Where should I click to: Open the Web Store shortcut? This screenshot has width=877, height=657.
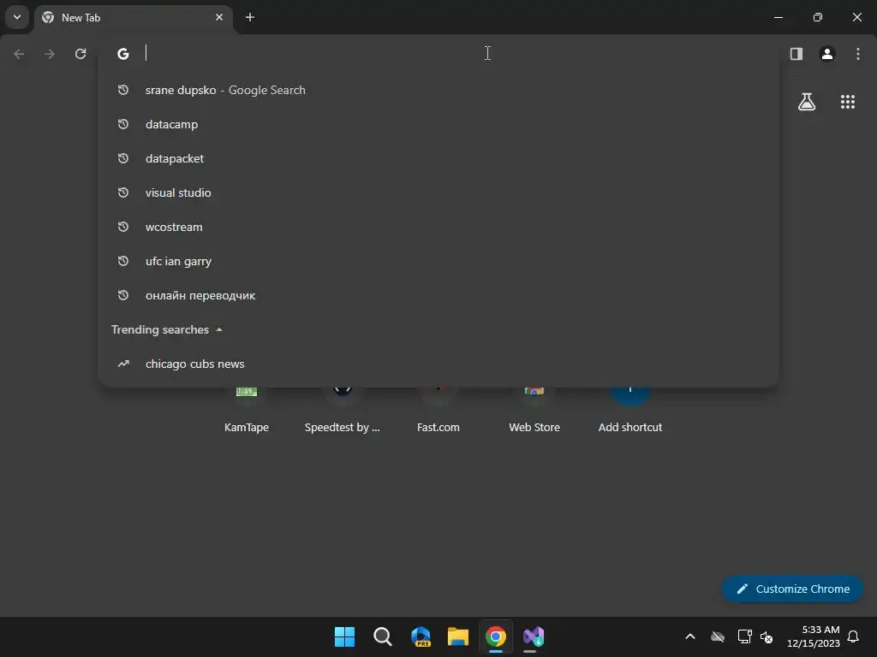coord(534,411)
